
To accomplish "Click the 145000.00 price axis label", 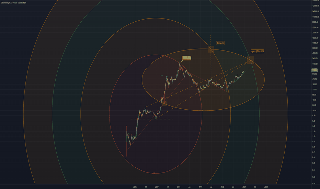I will [316, 17].
